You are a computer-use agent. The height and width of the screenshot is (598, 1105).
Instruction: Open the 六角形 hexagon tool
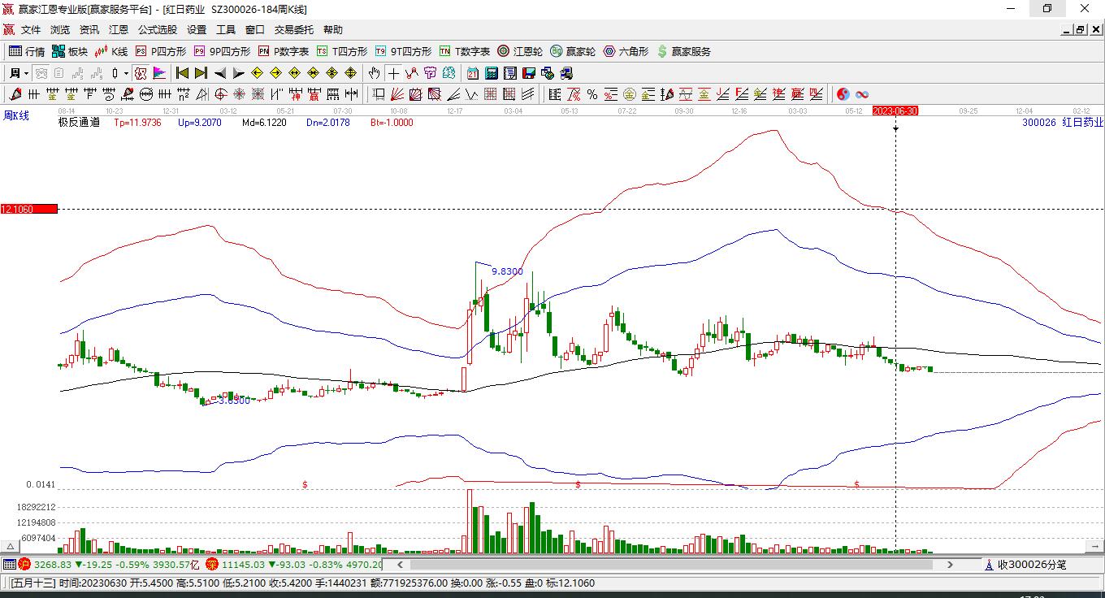[626, 51]
